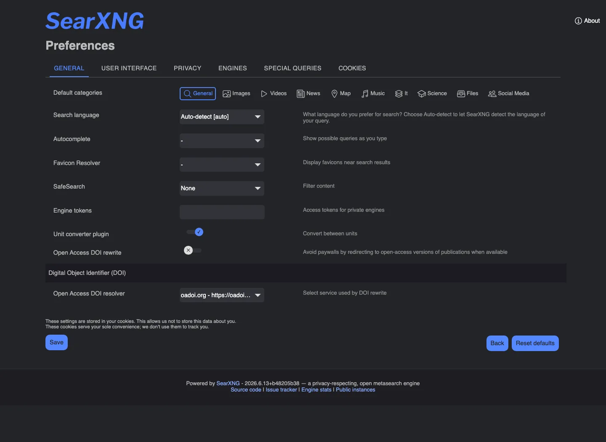This screenshot has width=606, height=442.
Task: Switch to the Privacy tab
Action: point(187,68)
